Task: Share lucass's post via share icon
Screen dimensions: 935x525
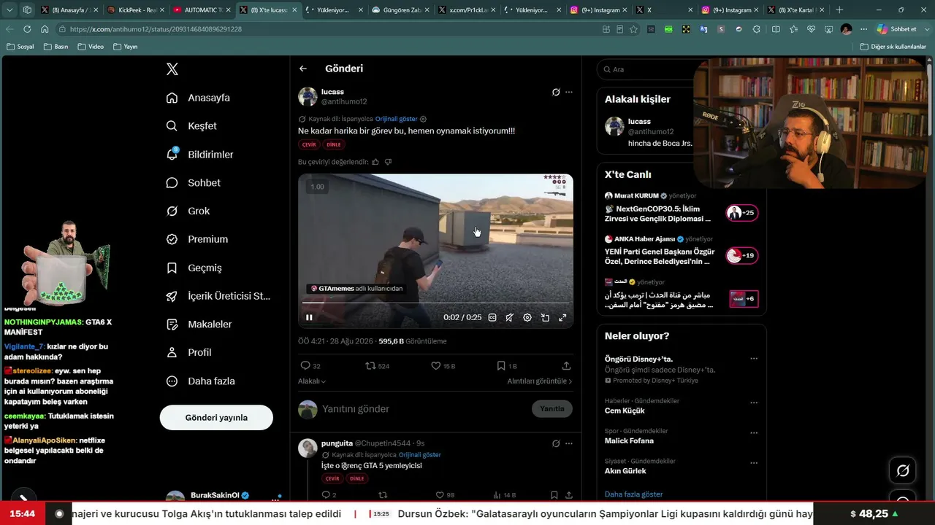Action: click(566, 366)
